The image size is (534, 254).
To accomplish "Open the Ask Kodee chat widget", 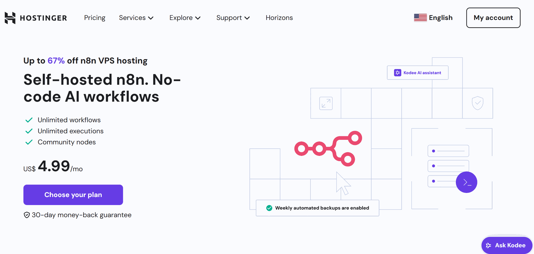I will click(x=507, y=245).
